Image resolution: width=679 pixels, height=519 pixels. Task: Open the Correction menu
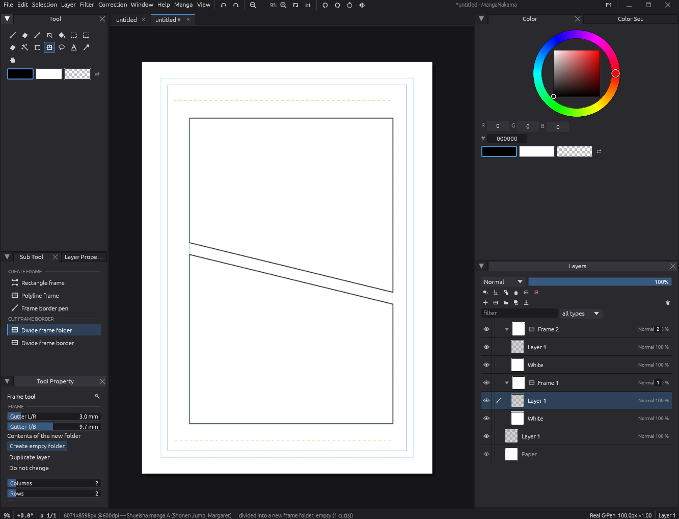point(113,5)
